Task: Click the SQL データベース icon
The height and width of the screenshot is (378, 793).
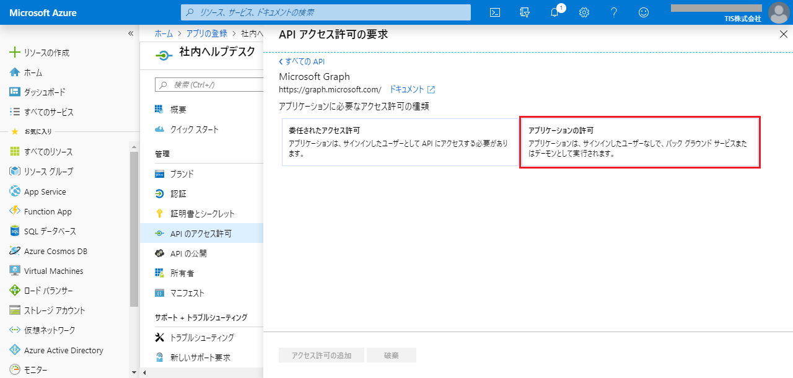Action: 15,231
